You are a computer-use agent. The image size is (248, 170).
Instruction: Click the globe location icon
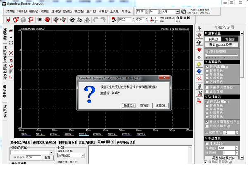pyautogui.click(x=184, y=12)
